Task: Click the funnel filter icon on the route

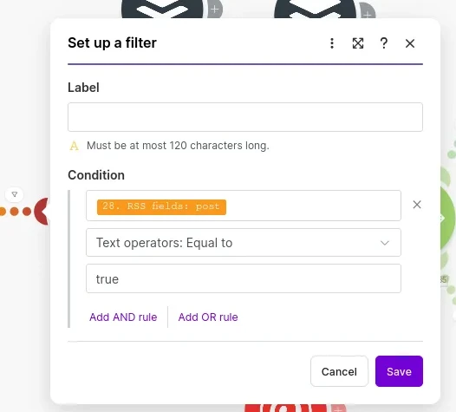Action: [x=15, y=194]
